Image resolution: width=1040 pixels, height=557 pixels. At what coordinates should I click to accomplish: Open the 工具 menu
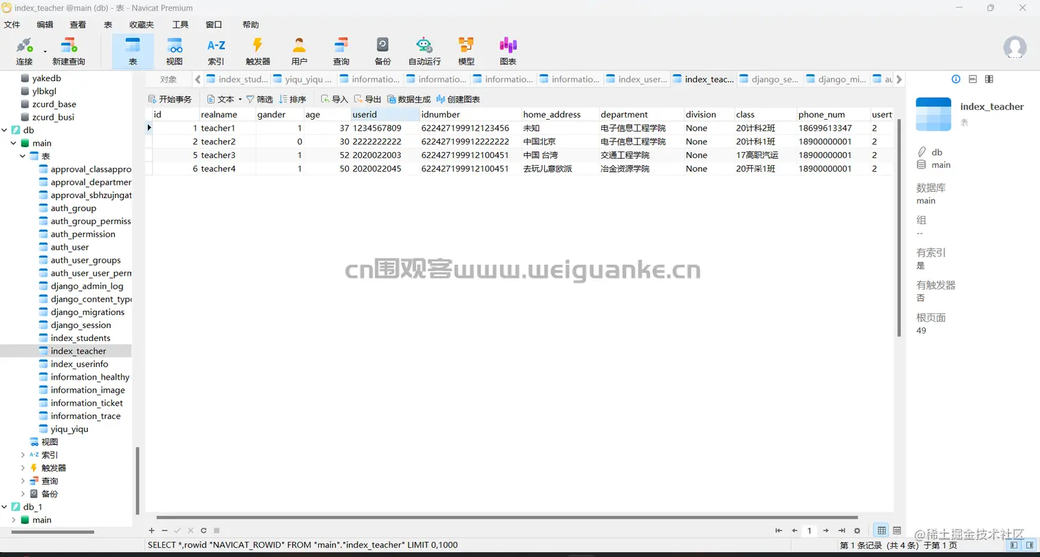click(x=180, y=25)
